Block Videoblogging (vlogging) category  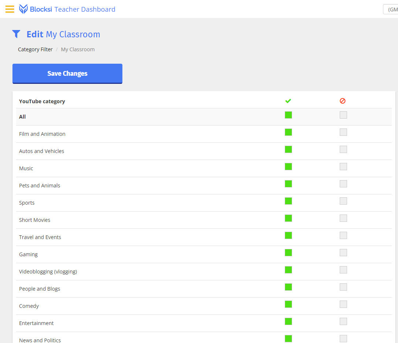pos(343,270)
